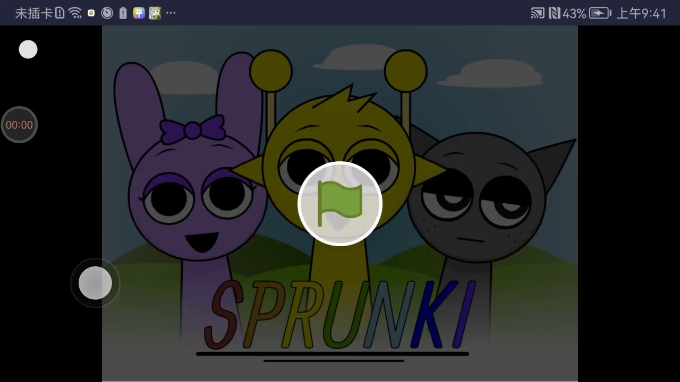Expand the three-dot more notifications indicator
The height and width of the screenshot is (382, 680).
click(x=171, y=13)
